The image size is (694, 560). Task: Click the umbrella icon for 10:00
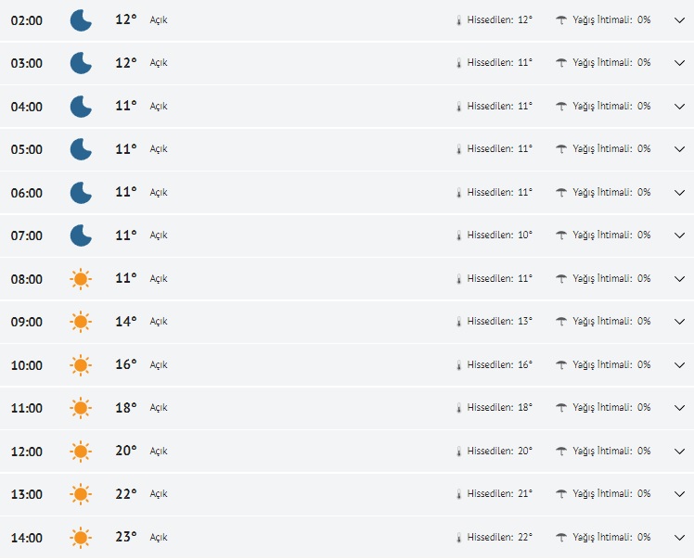pyautogui.click(x=561, y=365)
